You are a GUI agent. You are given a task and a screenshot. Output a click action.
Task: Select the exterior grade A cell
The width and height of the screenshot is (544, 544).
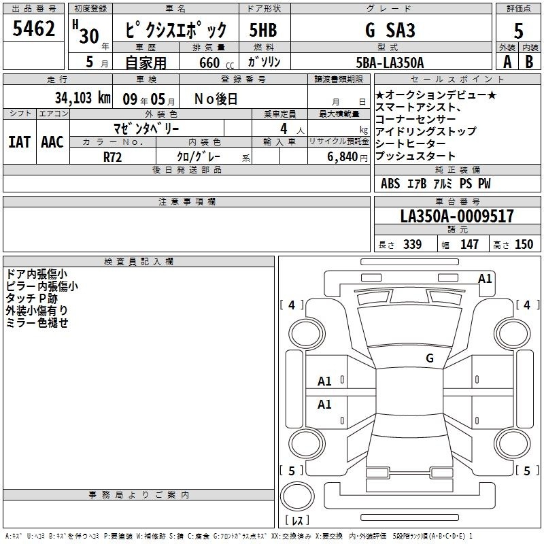[507, 62]
